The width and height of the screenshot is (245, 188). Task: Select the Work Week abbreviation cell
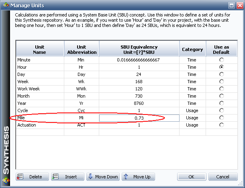[x=82, y=89]
